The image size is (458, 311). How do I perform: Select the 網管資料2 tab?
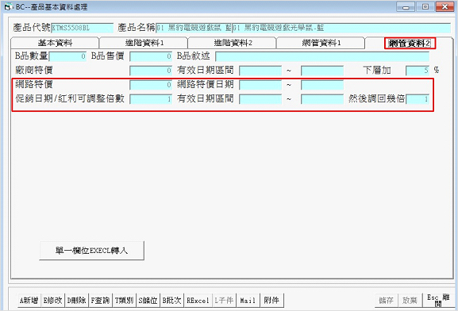click(410, 43)
